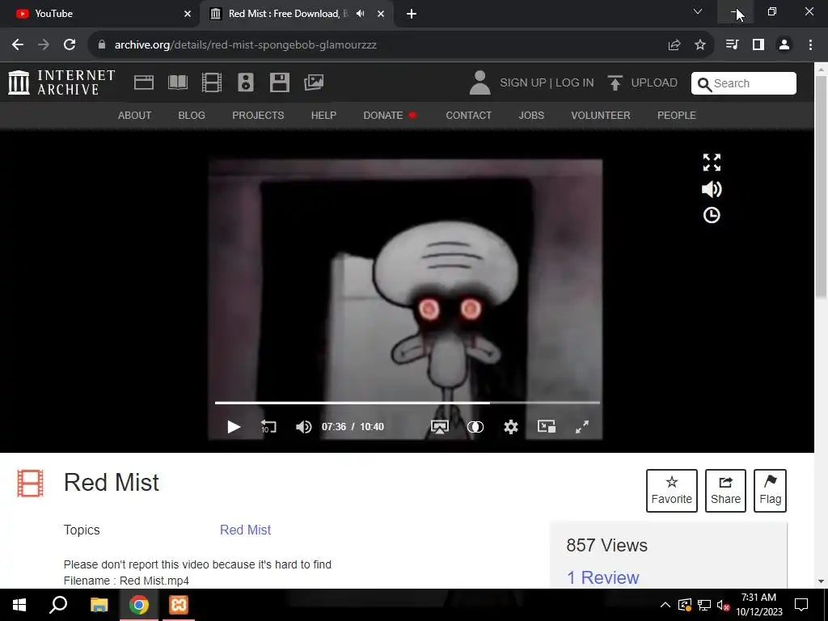Open the PROJECTS menu item
Viewport: 828px width, 621px height.
click(x=258, y=115)
